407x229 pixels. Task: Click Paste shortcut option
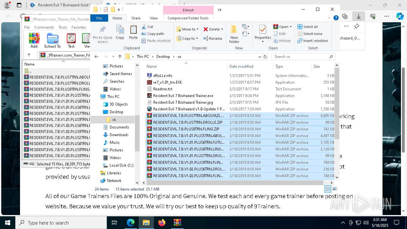(156, 41)
